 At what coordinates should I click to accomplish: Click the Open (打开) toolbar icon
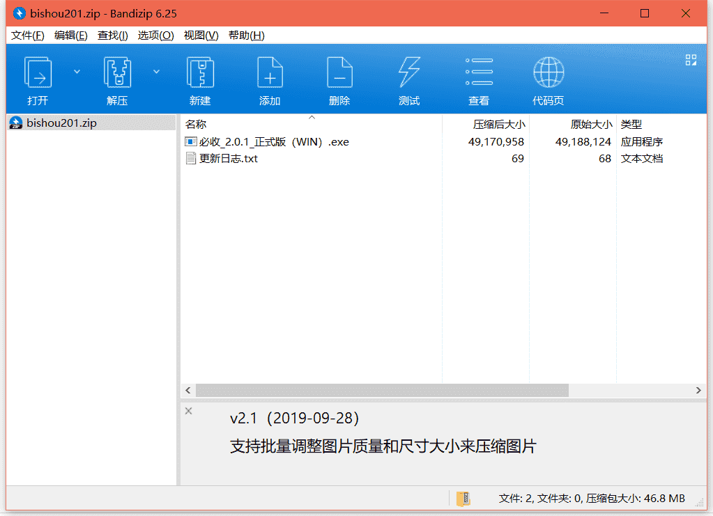(x=38, y=72)
